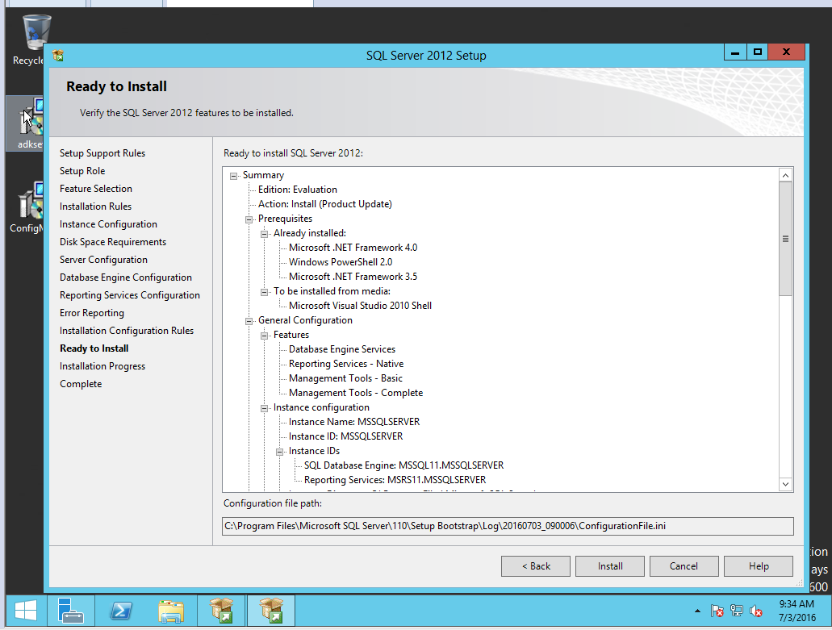The height and width of the screenshot is (630, 832).
Task: Open Server Manager from the taskbar
Action: [x=70, y=611]
